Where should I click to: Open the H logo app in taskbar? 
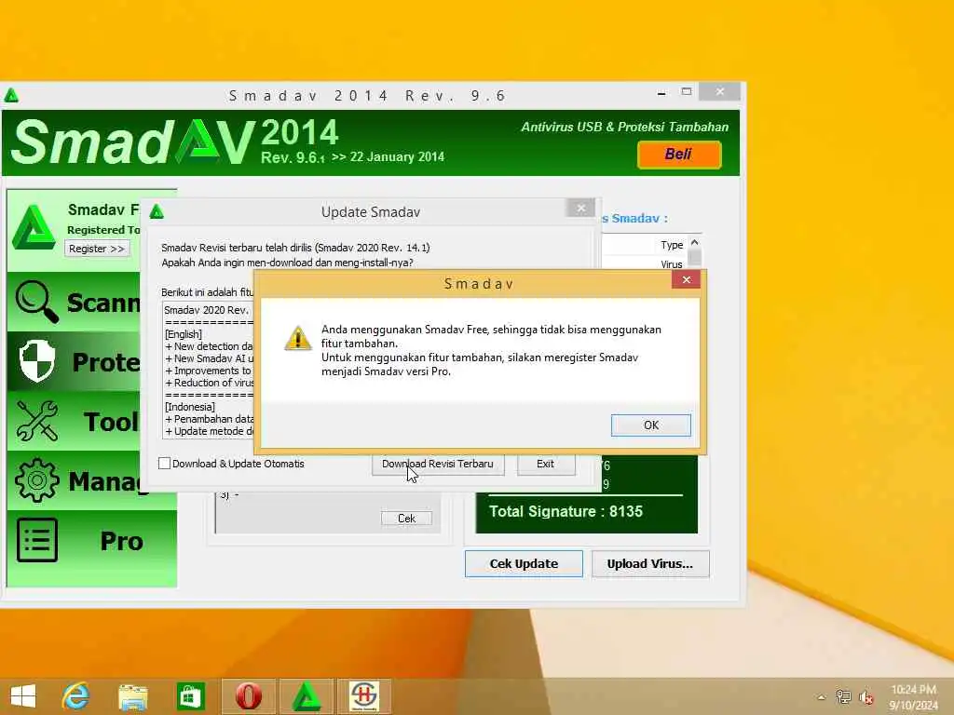tap(364, 696)
